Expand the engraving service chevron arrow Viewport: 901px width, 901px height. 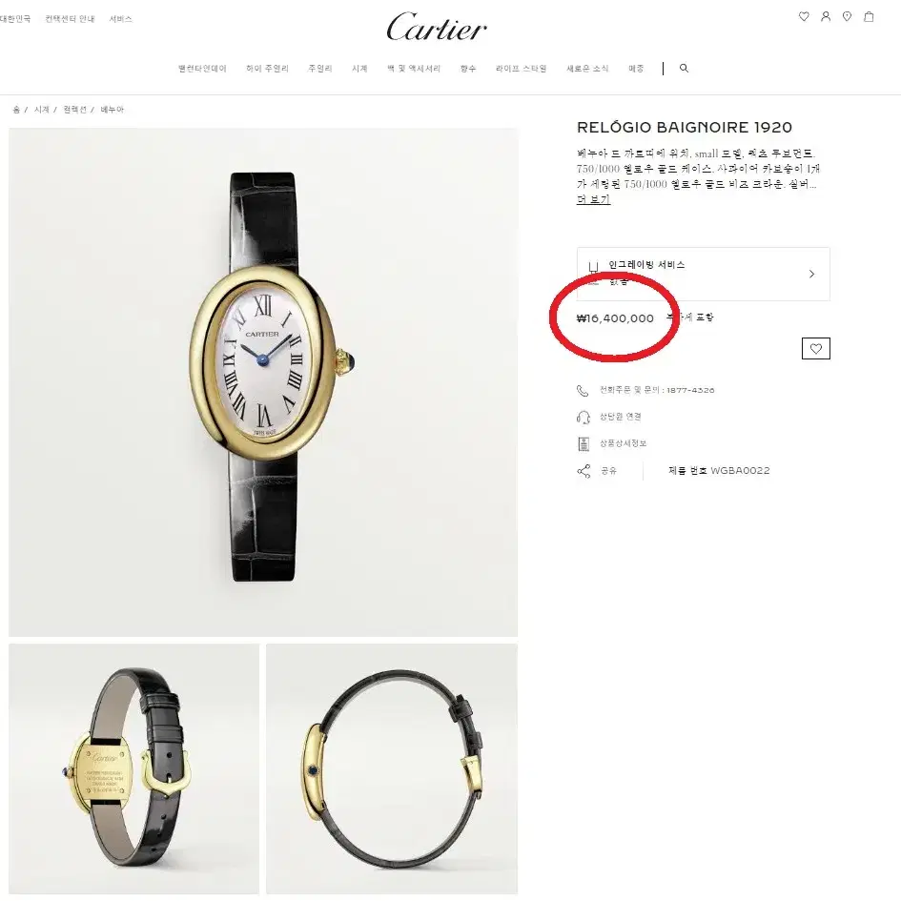point(811,274)
